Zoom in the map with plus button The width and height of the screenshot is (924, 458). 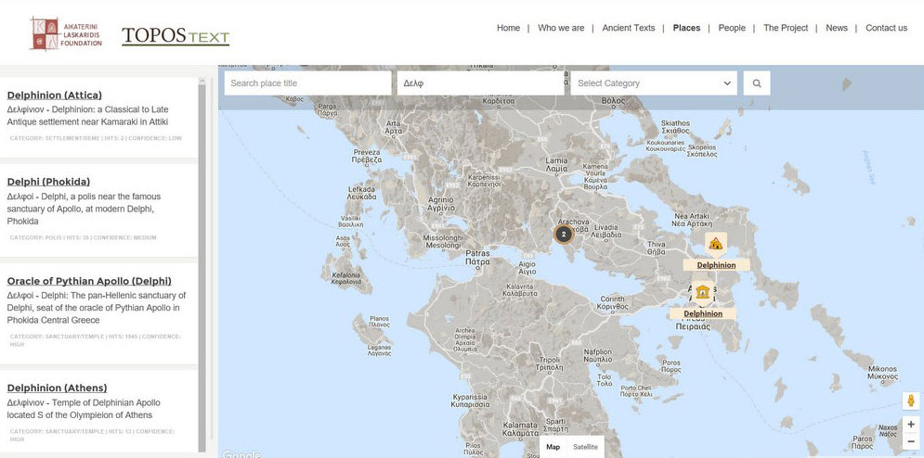[911, 424]
